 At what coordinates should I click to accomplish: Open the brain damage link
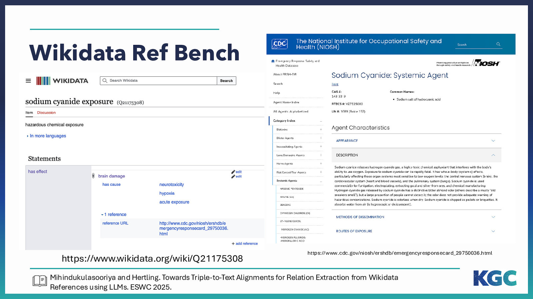coord(112,176)
